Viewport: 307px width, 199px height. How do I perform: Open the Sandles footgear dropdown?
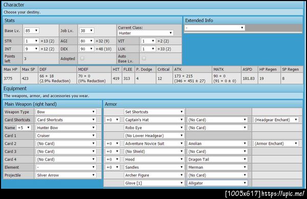coord(154,167)
